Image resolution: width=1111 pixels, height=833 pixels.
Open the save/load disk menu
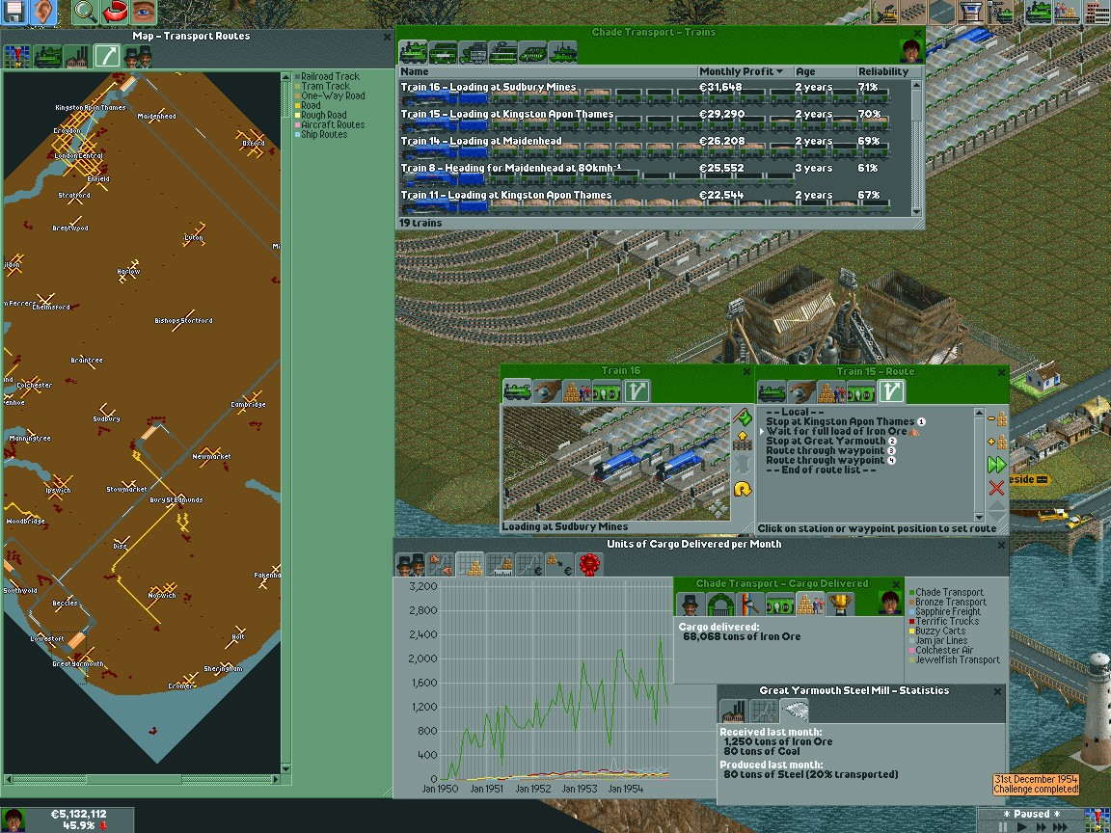tap(13, 12)
